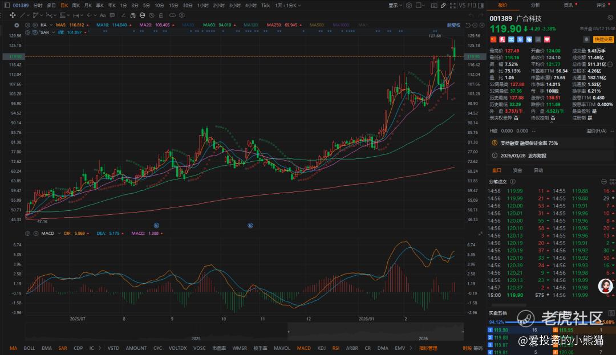Enter fullscreen chart mode
The height and width of the screenshot is (355, 616).
452,6
